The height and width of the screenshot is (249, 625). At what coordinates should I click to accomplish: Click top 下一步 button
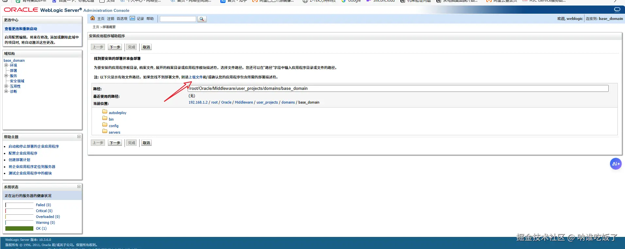tap(115, 47)
